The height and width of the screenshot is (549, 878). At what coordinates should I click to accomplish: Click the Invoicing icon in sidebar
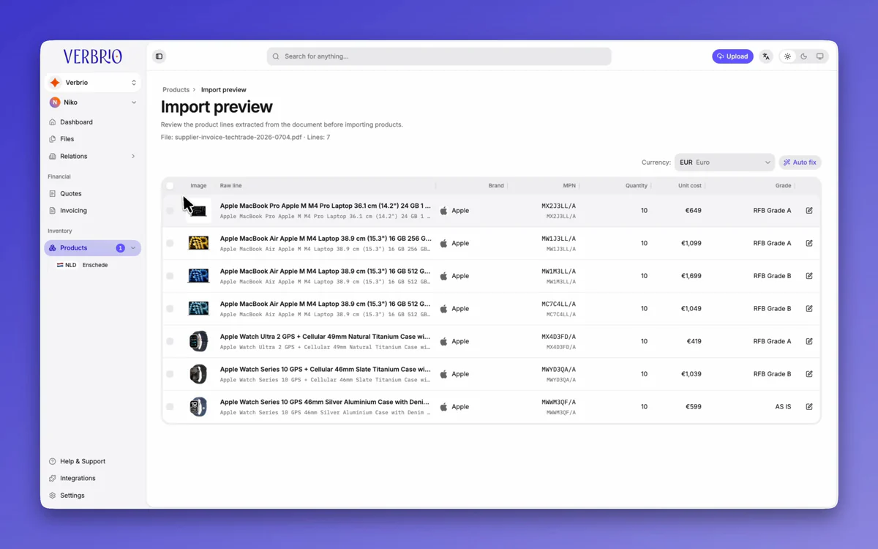pyautogui.click(x=53, y=211)
